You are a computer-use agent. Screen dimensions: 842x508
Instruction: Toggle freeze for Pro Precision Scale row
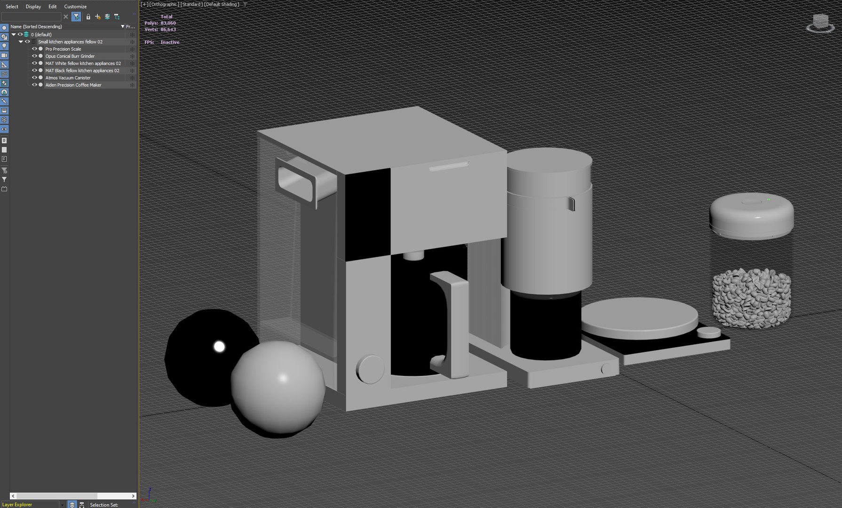click(132, 49)
